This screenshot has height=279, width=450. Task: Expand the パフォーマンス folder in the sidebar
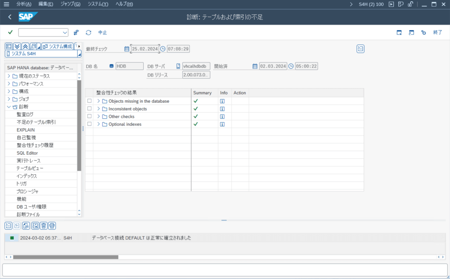coord(9,84)
